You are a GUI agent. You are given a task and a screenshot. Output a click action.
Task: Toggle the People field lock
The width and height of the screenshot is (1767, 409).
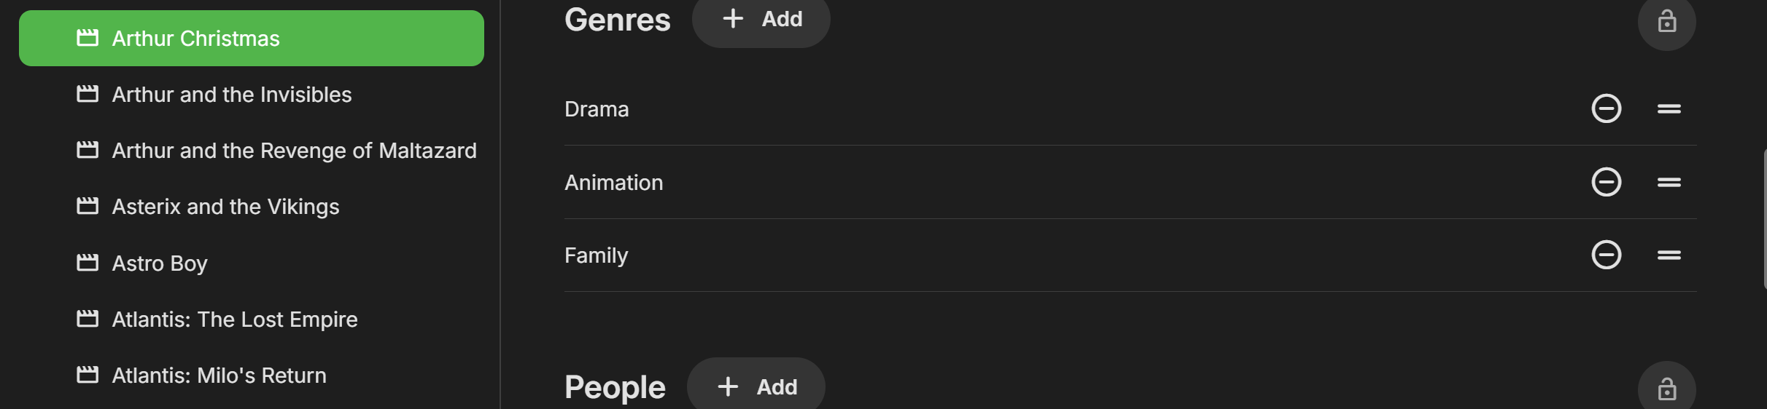pyautogui.click(x=1666, y=389)
